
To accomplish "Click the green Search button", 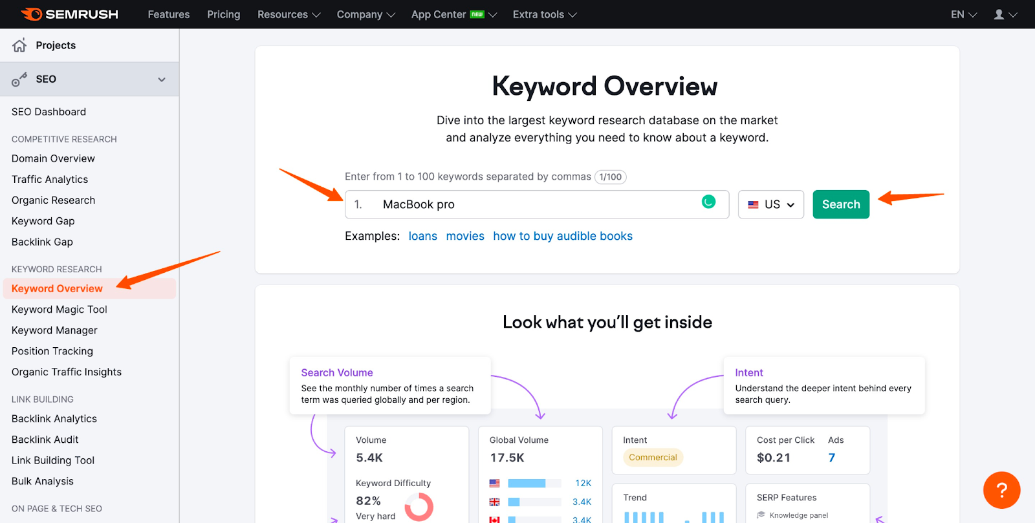I will coord(841,204).
